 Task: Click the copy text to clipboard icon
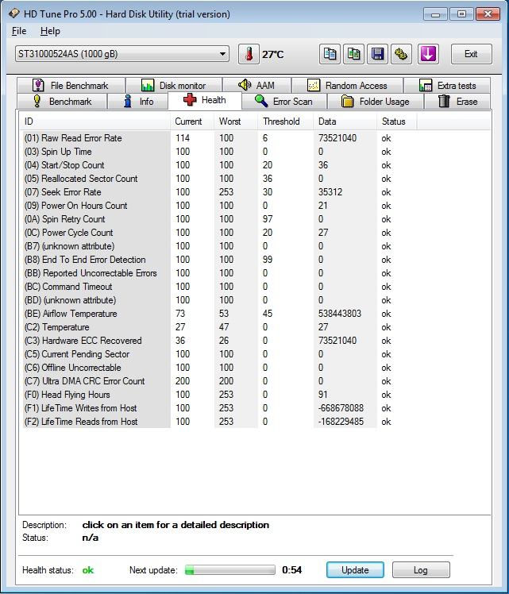tap(330, 54)
